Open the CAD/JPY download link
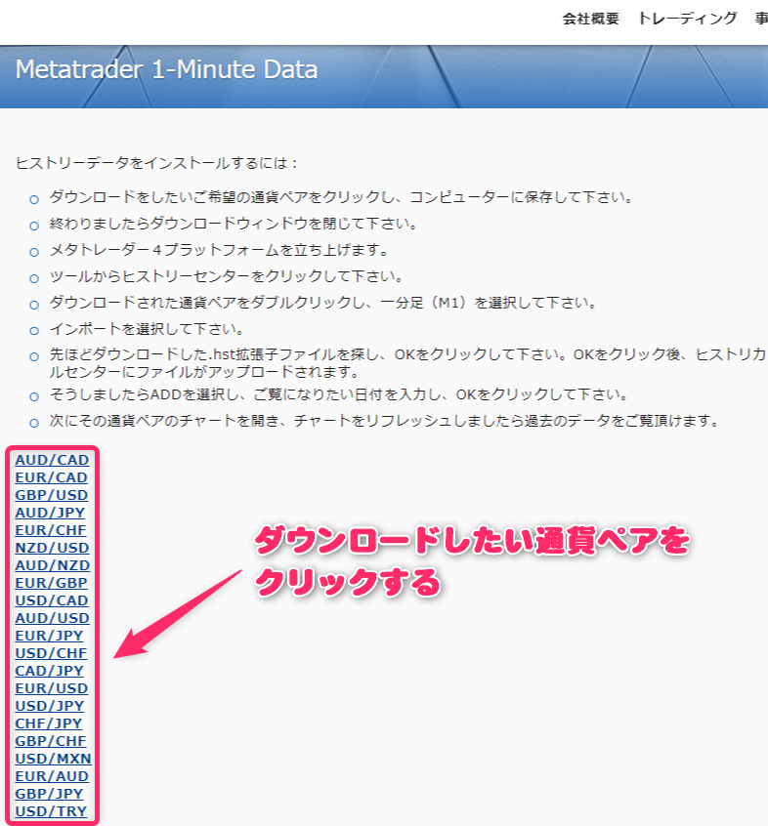Screen dimensions: 768x826 click(49, 671)
